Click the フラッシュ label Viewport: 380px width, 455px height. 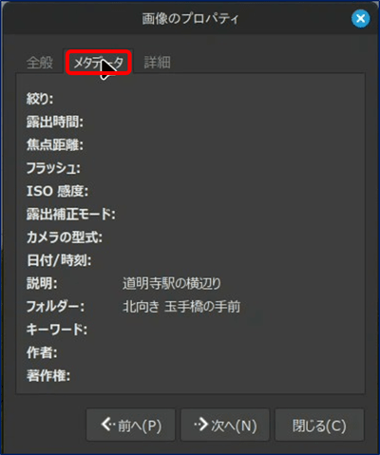pos(53,168)
